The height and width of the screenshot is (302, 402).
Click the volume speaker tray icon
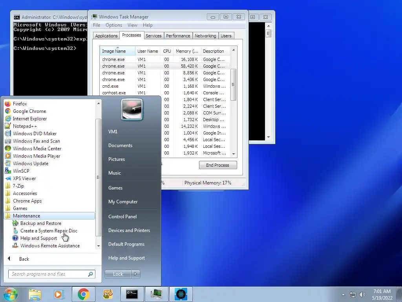pos(362,295)
